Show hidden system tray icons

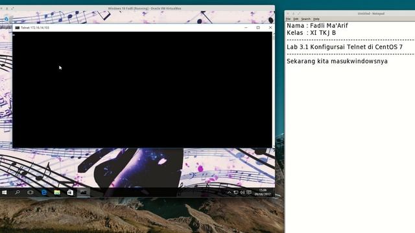[229, 193]
